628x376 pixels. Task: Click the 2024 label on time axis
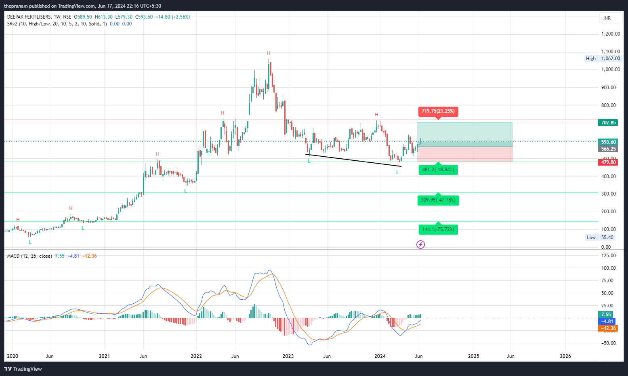pos(380,356)
